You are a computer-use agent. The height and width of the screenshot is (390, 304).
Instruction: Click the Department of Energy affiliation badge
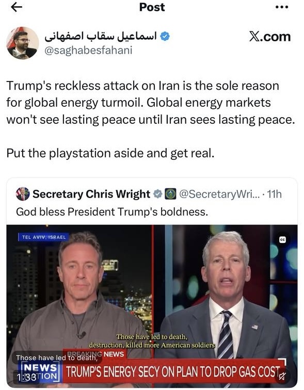pos(171,194)
